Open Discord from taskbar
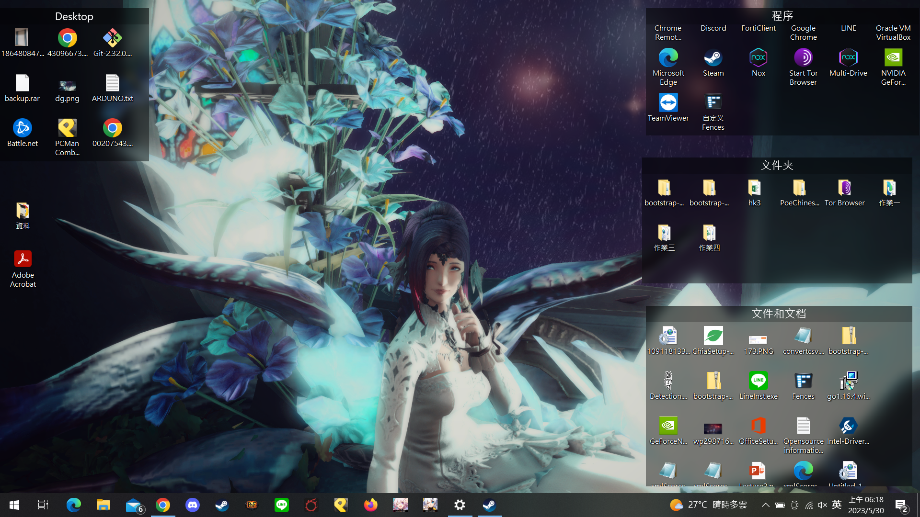 click(193, 505)
